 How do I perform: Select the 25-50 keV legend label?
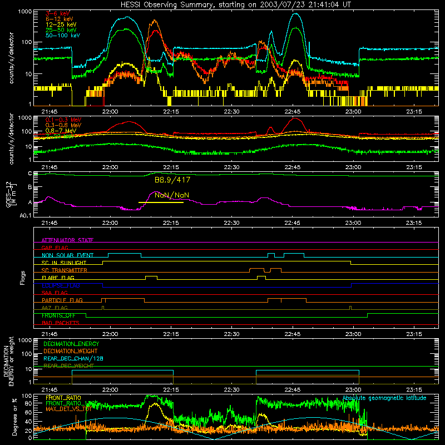tap(61, 30)
